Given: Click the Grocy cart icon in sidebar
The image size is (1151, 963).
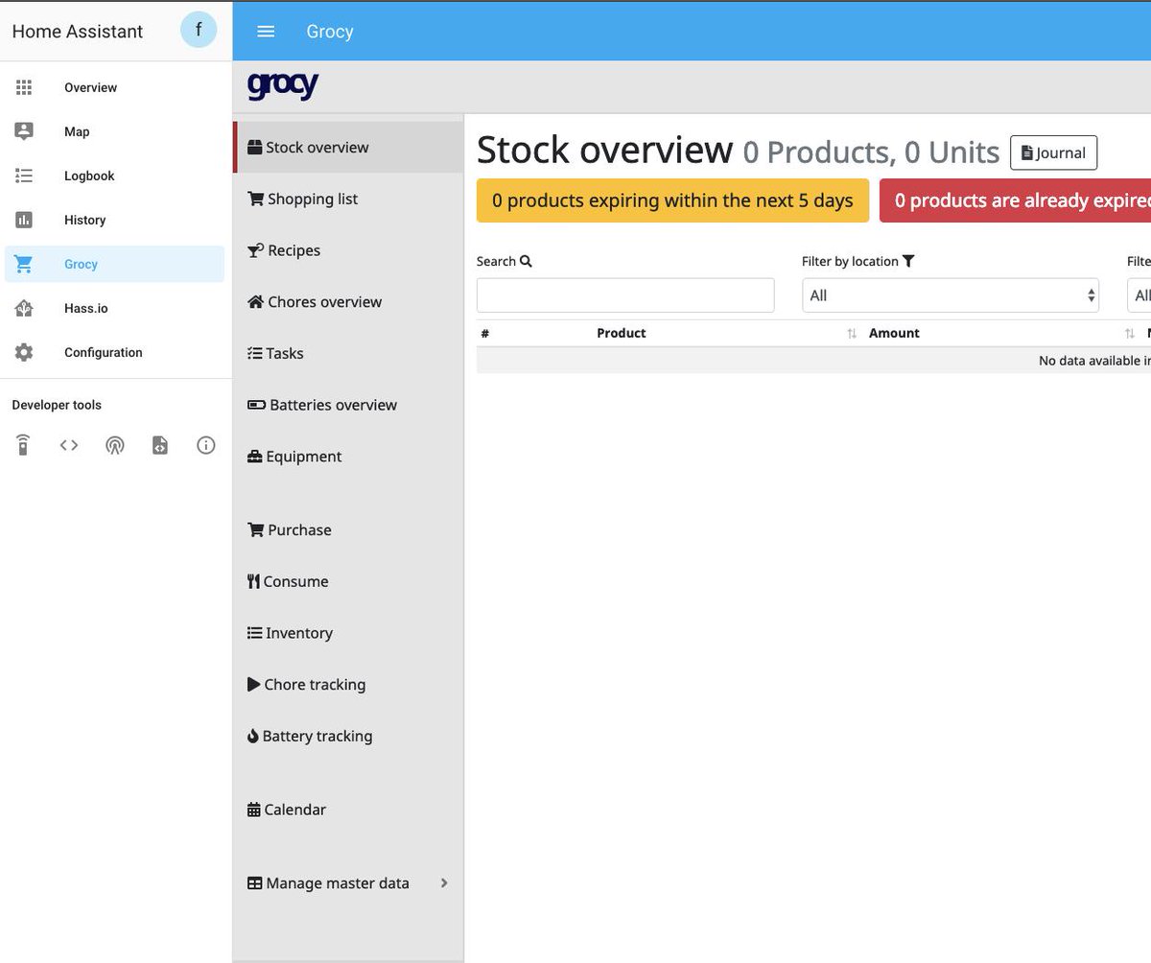Looking at the screenshot, I should pyautogui.click(x=24, y=264).
